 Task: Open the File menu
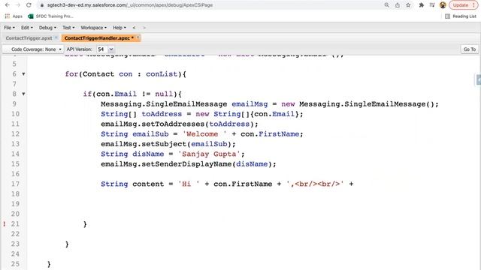click(9, 28)
